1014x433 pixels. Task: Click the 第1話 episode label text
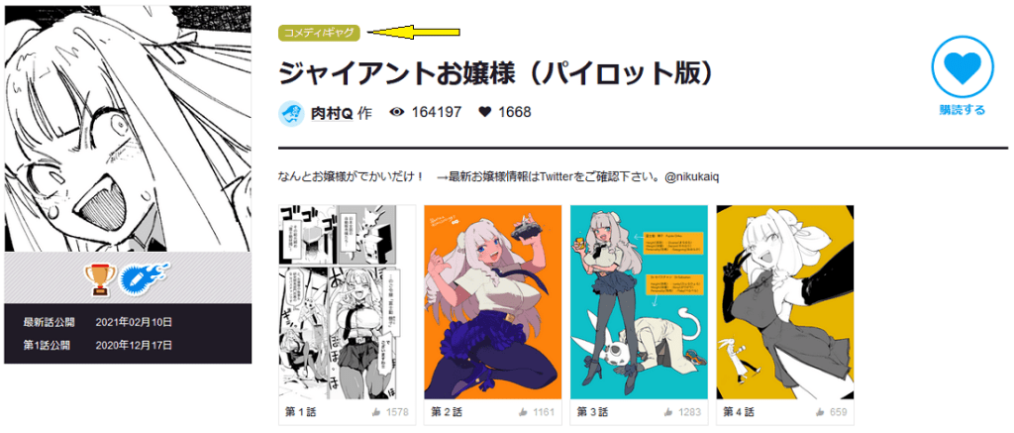click(x=301, y=411)
